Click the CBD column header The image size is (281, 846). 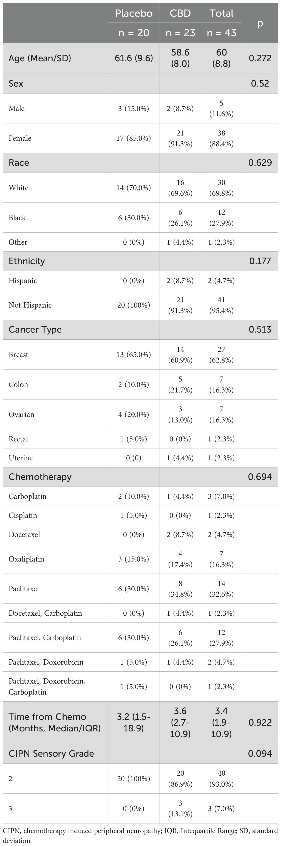click(180, 13)
